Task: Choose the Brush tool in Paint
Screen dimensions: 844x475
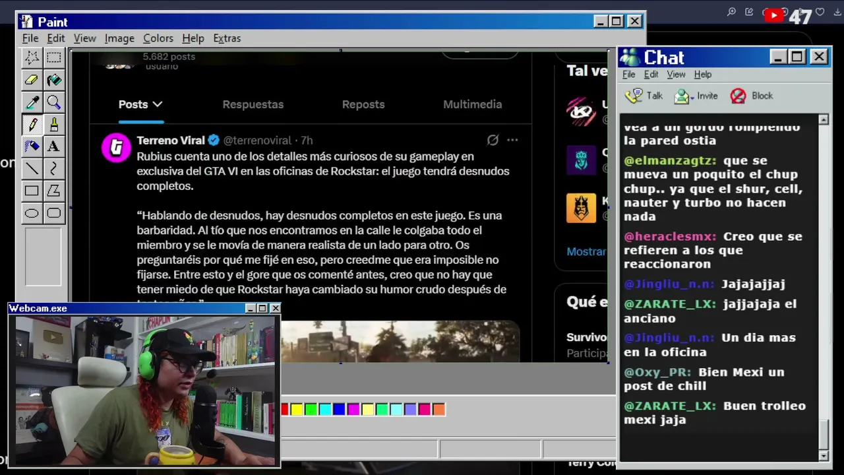Action: coord(54,124)
